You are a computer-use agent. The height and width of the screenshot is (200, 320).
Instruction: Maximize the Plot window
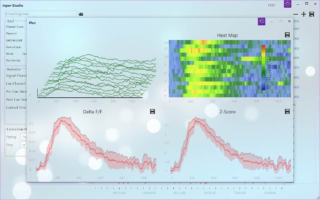coord(281,21)
